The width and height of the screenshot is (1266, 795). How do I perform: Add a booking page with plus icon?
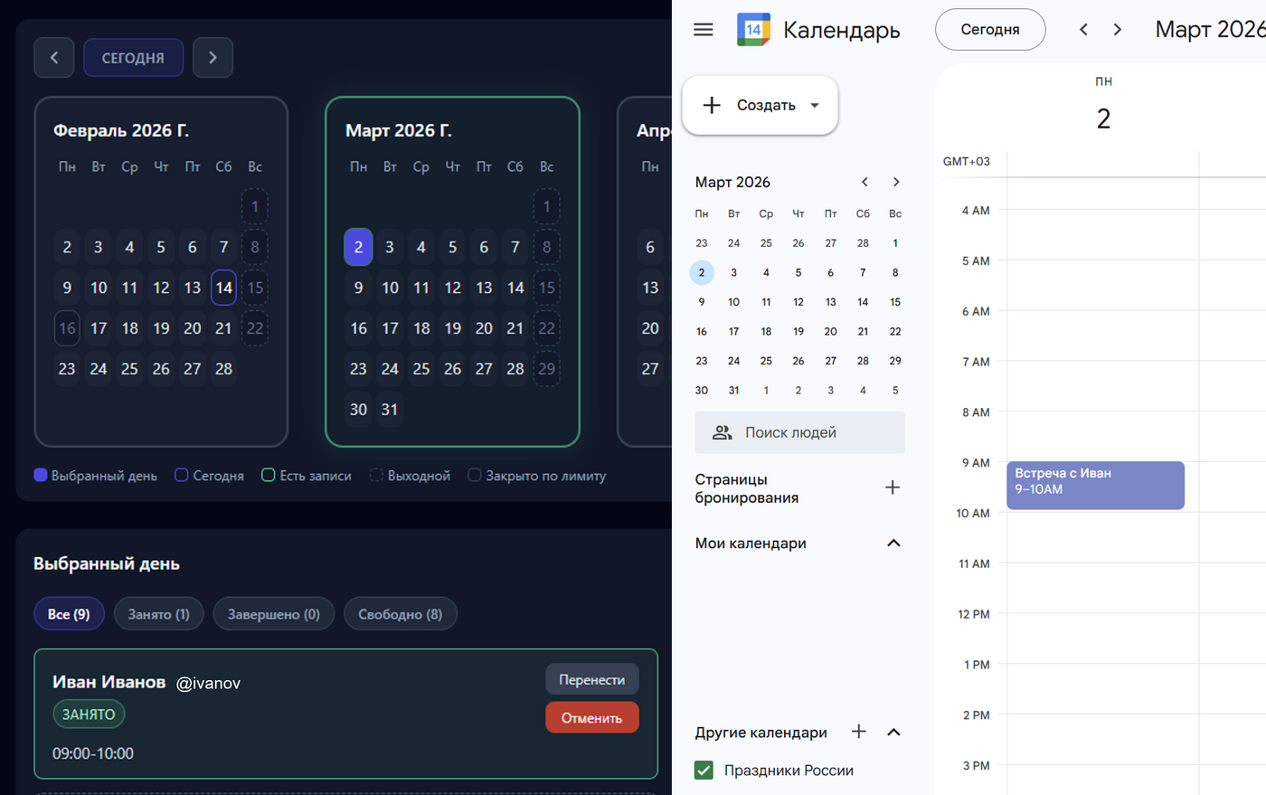[893, 487]
